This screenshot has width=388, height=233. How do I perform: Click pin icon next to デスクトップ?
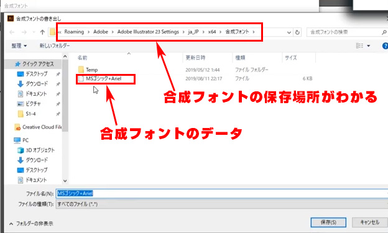58,74
